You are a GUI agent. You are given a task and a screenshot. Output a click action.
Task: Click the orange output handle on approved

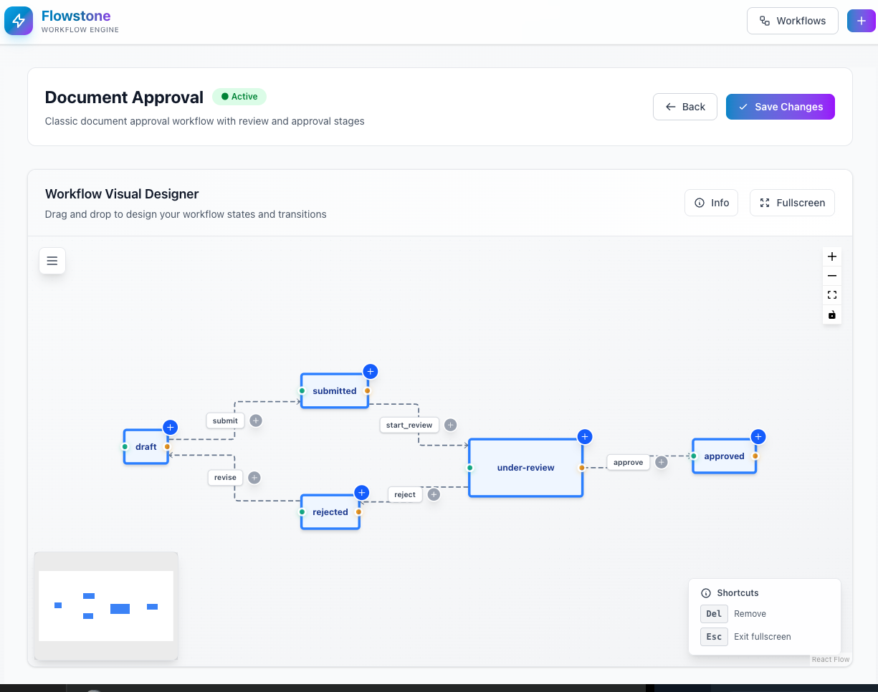point(755,456)
